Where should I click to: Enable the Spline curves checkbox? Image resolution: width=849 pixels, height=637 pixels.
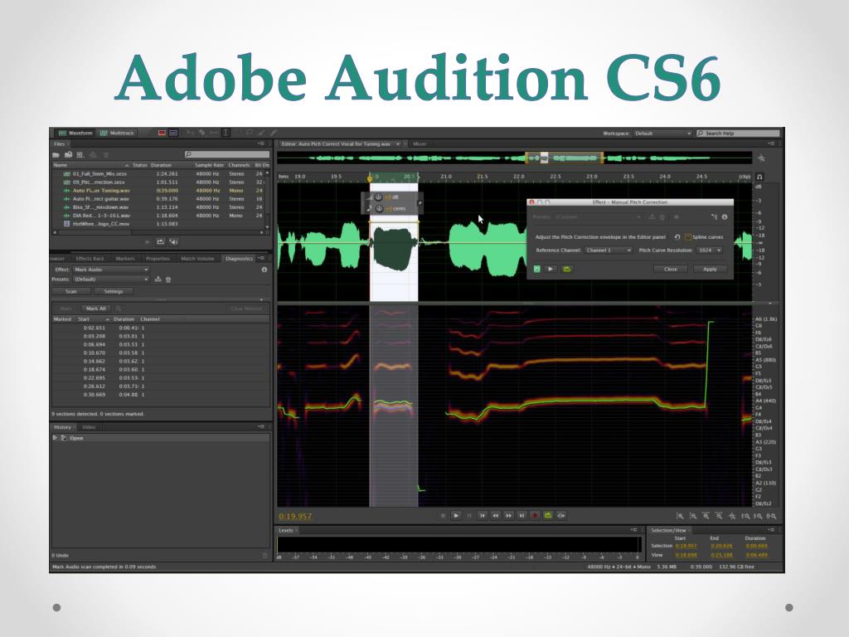click(687, 237)
